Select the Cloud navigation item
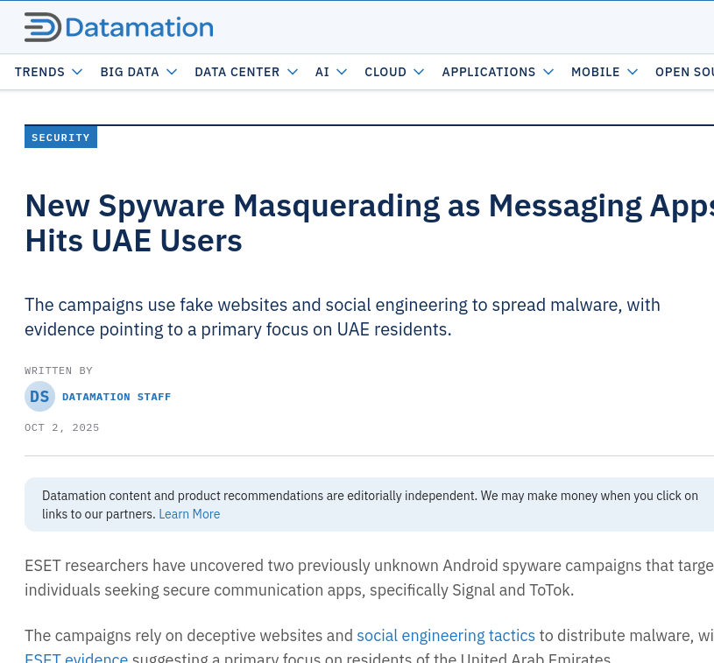 (385, 72)
